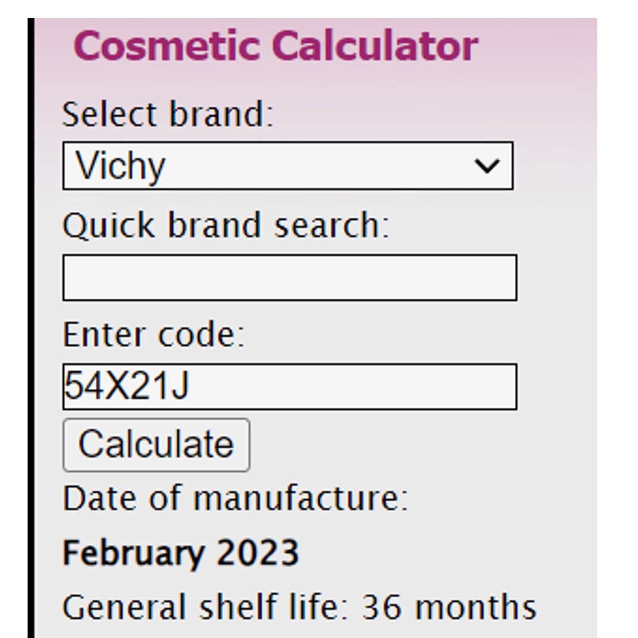This screenshot has width=638, height=638.
Task: Click the Cosmetic Calculator heading
Action: tap(276, 46)
